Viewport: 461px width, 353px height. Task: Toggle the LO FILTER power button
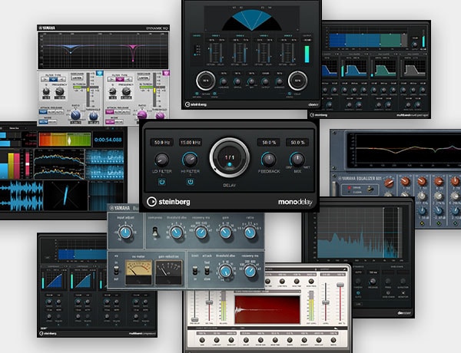(x=161, y=182)
